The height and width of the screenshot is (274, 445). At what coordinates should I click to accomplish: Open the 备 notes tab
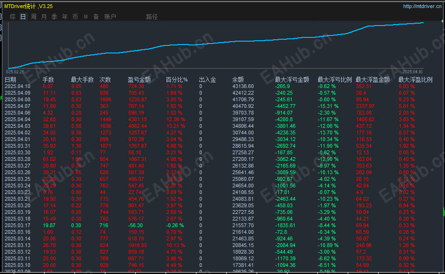(x=96, y=17)
